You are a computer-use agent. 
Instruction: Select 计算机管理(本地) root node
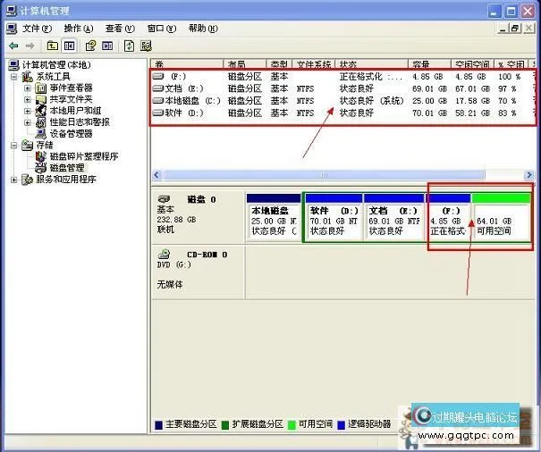(x=56, y=65)
